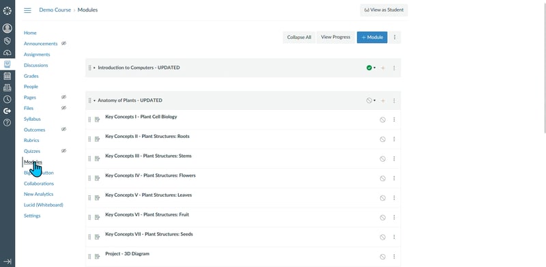The height and width of the screenshot is (267, 546).
Task: Open Announcements in course navigation
Action: (x=40, y=44)
